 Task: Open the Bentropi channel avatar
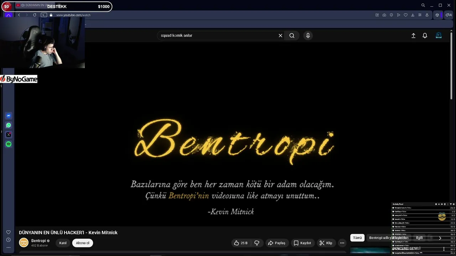[24, 243]
